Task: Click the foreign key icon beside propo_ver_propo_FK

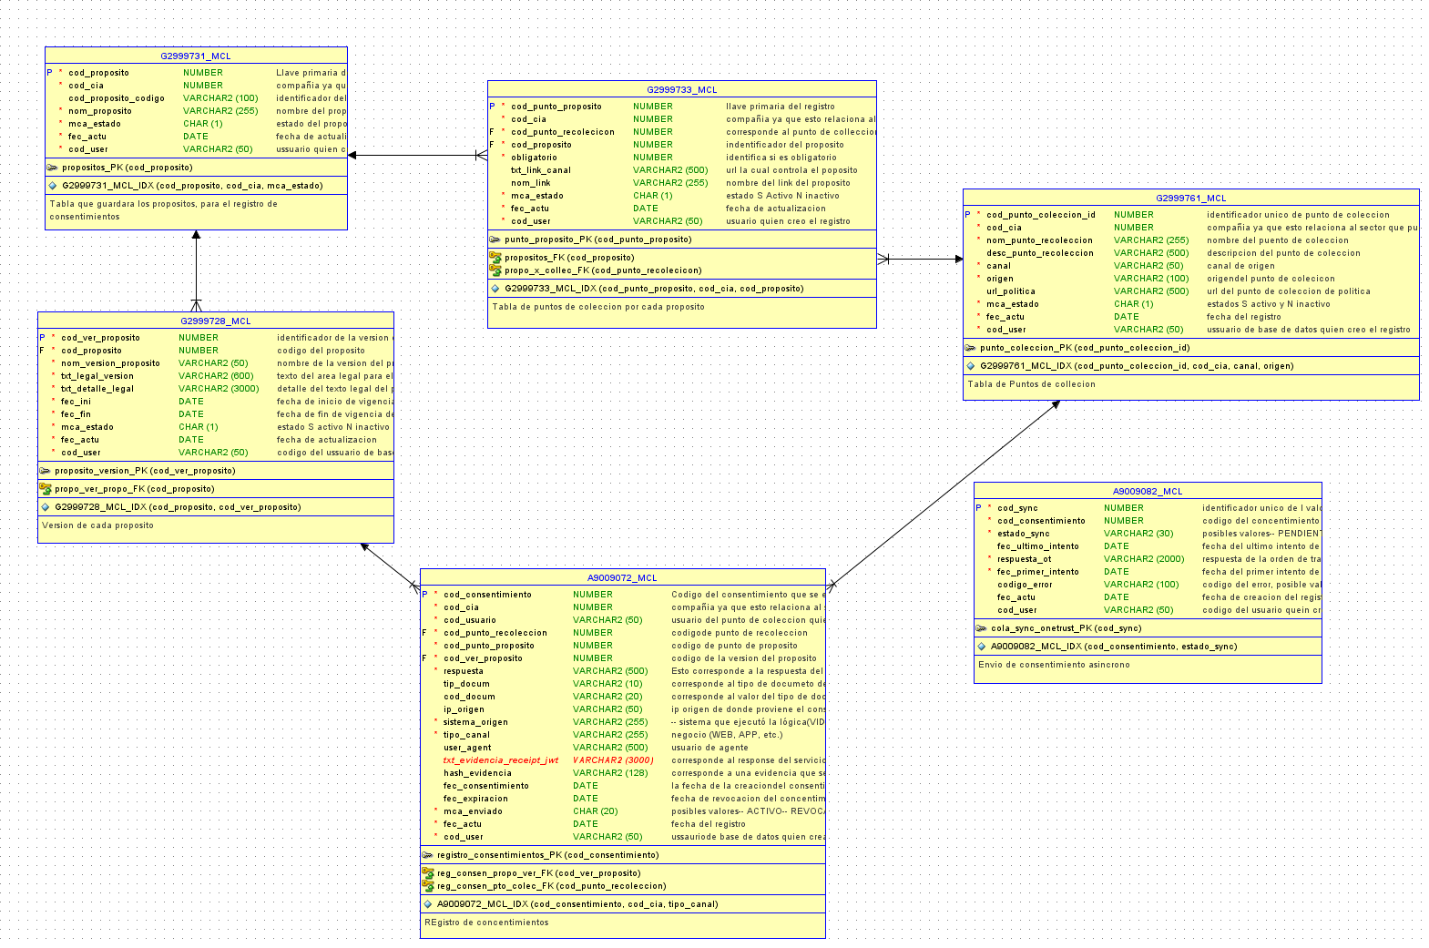Action: pyautogui.click(x=46, y=489)
